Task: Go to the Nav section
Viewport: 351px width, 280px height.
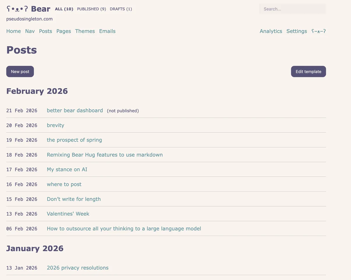Action: 30,31
